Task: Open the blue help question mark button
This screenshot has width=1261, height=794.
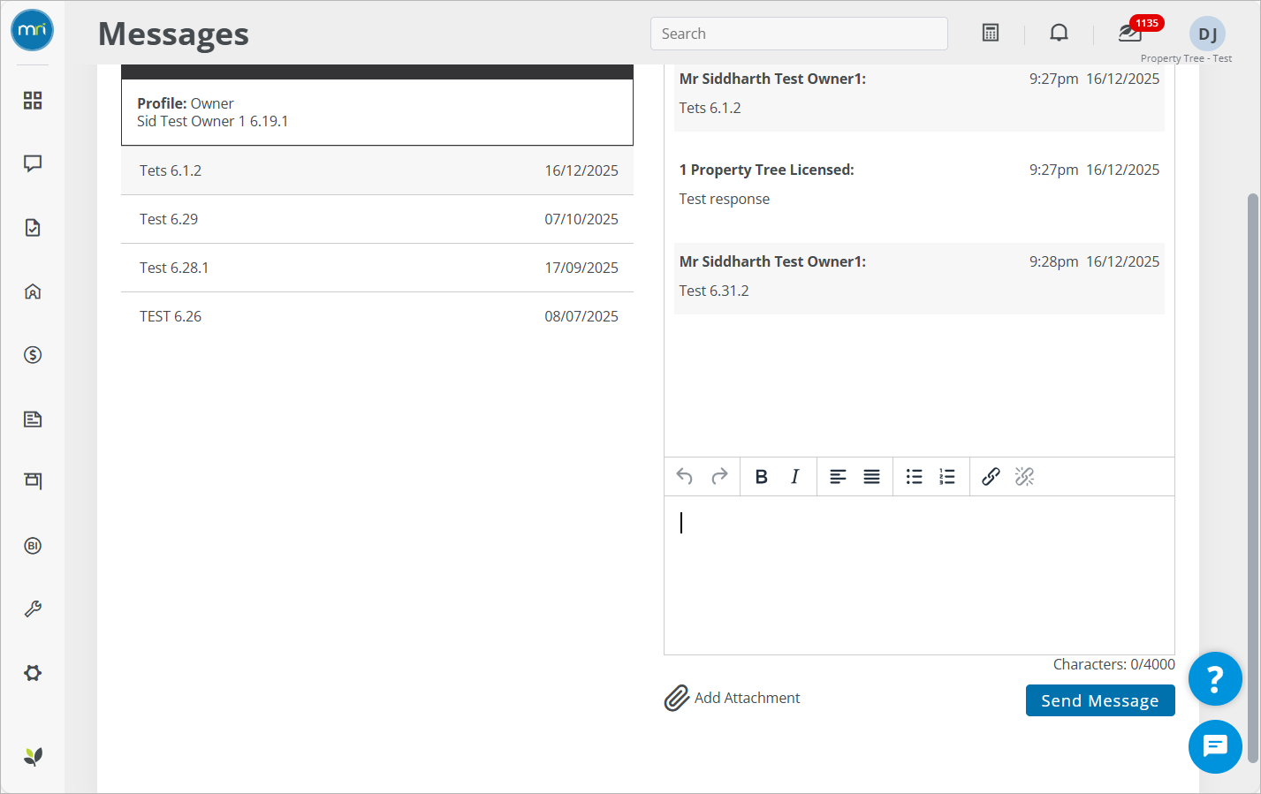Action: [x=1215, y=678]
